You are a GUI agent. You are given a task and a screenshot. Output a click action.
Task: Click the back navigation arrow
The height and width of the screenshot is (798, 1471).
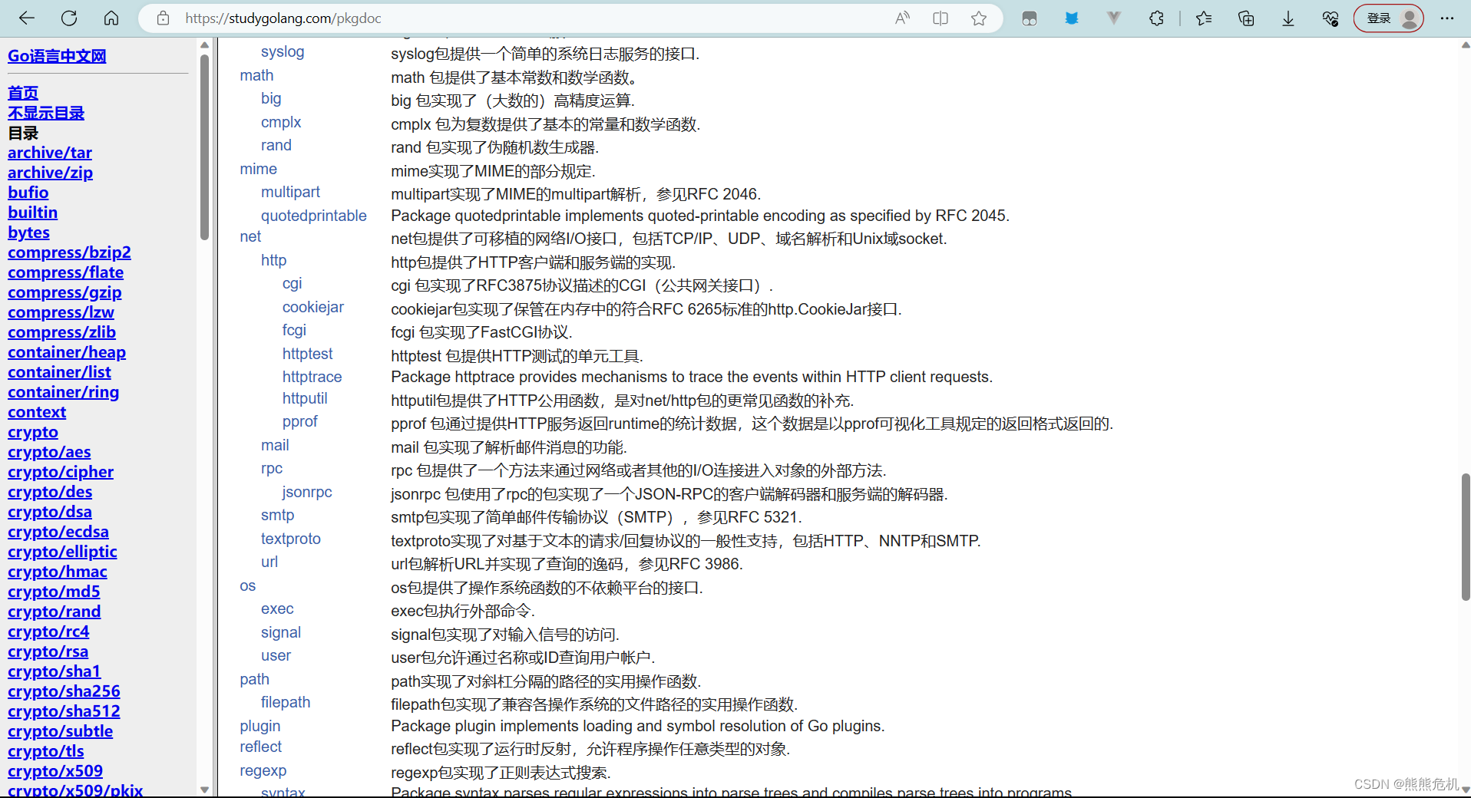tap(27, 18)
